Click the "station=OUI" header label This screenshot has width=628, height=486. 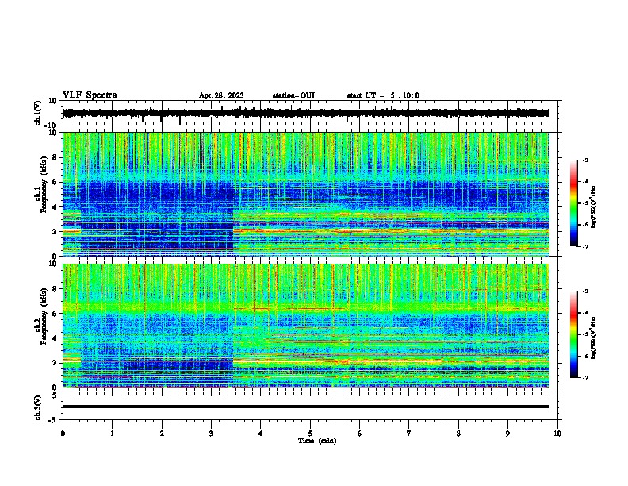click(x=293, y=95)
